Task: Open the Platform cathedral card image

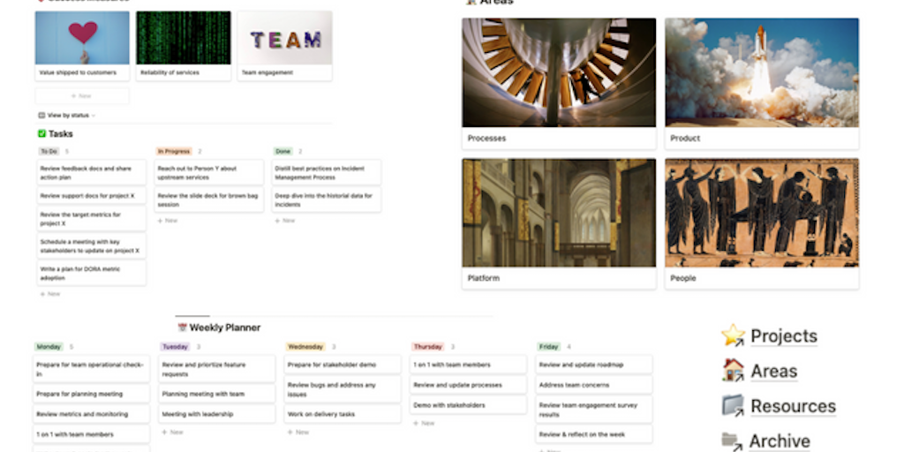Action: (x=559, y=213)
